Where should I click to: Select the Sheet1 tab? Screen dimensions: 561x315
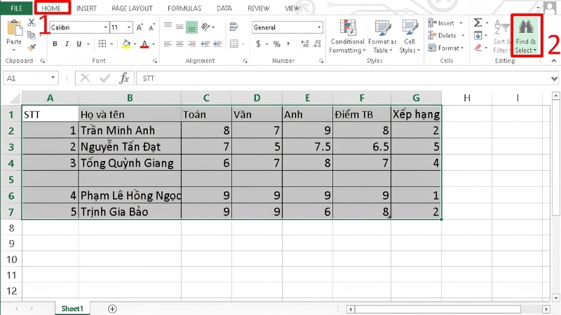click(72, 309)
